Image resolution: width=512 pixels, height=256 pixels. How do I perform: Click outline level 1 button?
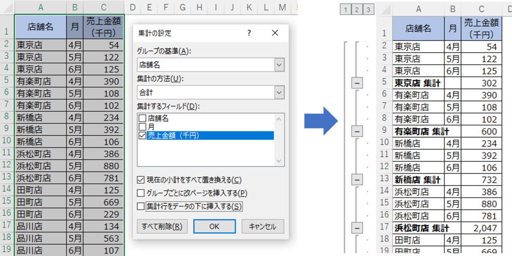[x=346, y=9]
